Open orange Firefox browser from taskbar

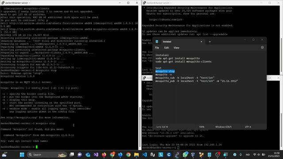click(x=104, y=155)
